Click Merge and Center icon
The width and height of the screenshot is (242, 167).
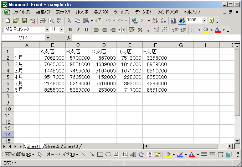pos(122,30)
